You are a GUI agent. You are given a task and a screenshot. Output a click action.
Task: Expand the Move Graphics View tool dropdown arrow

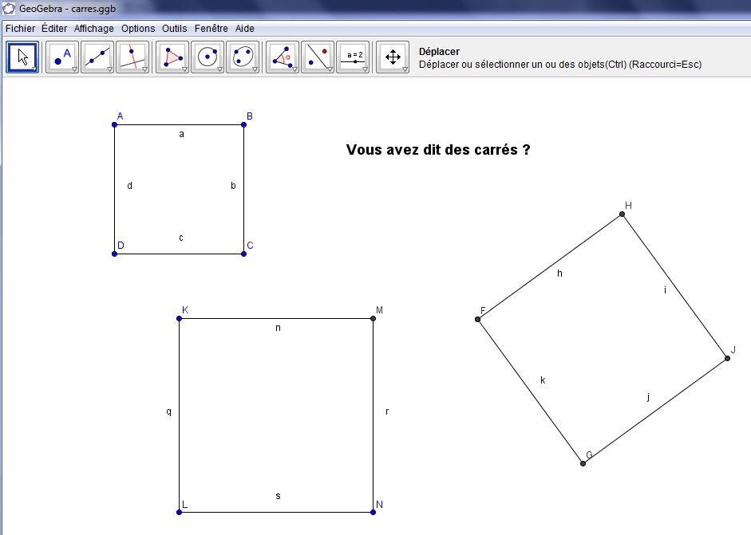[405, 69]
